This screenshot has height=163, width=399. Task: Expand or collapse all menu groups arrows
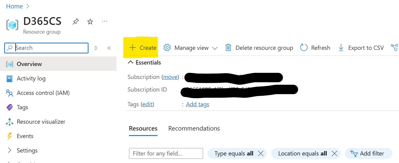pyautogui.click(x=96, y=48)
